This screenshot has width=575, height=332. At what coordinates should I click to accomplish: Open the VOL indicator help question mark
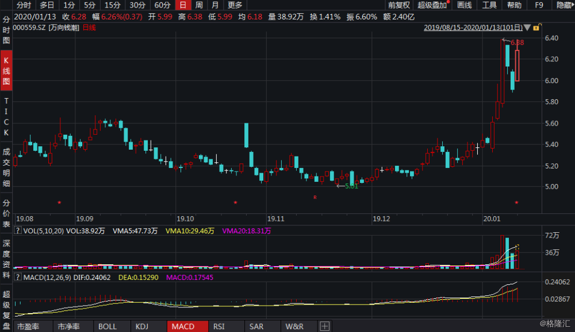[17, 231]
